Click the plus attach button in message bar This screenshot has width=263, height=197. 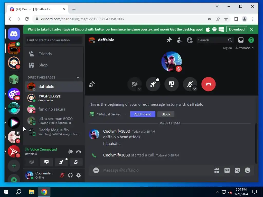click(96, 170)
